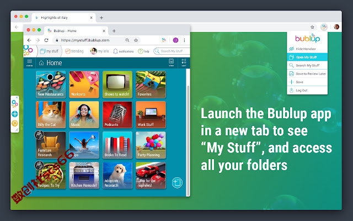Image resolution: width=353 pixels, height=221 pixels.
Task: Reload the Bublup page
Action: tap(46, 40)
